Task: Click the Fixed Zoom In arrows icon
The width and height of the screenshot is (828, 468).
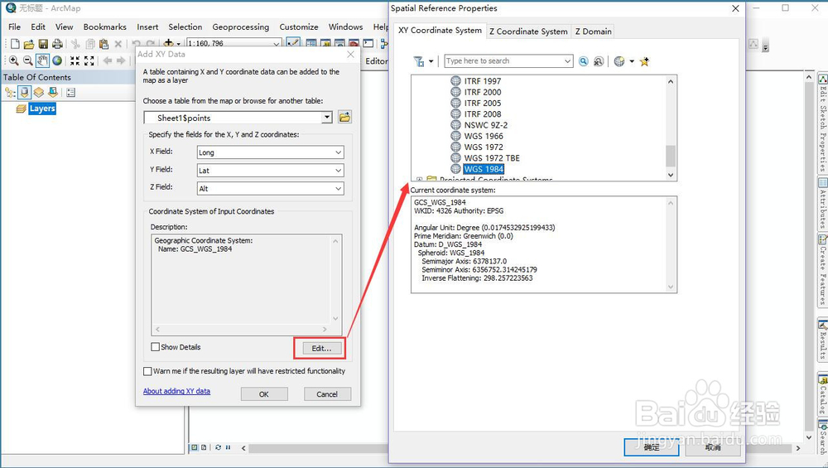Action: (x=75, y=60)
